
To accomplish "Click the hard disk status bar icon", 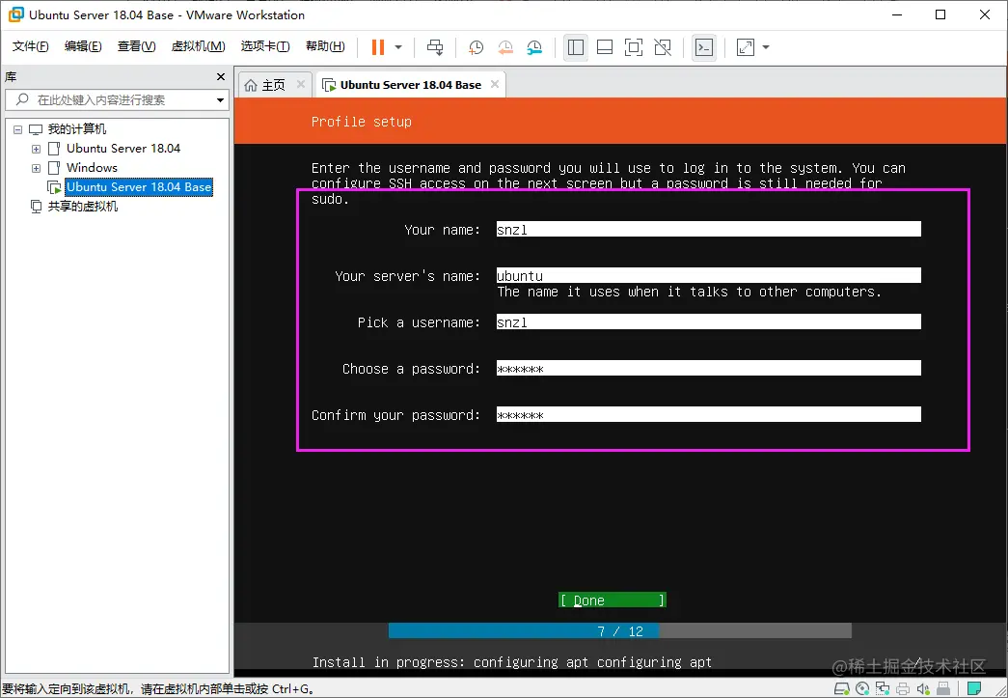I will tap(842, 689).
